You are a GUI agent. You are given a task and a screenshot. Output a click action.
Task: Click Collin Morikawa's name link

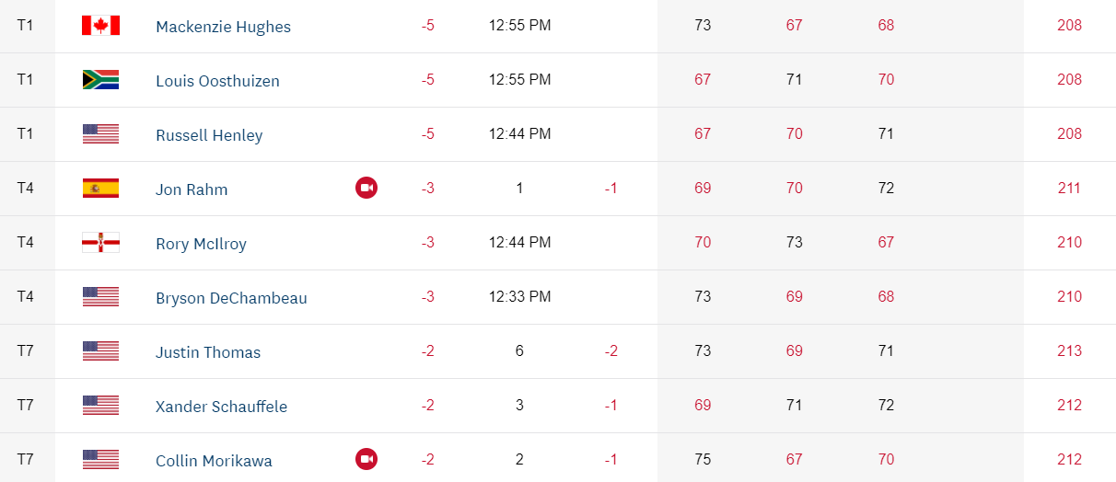pos(214,461)
